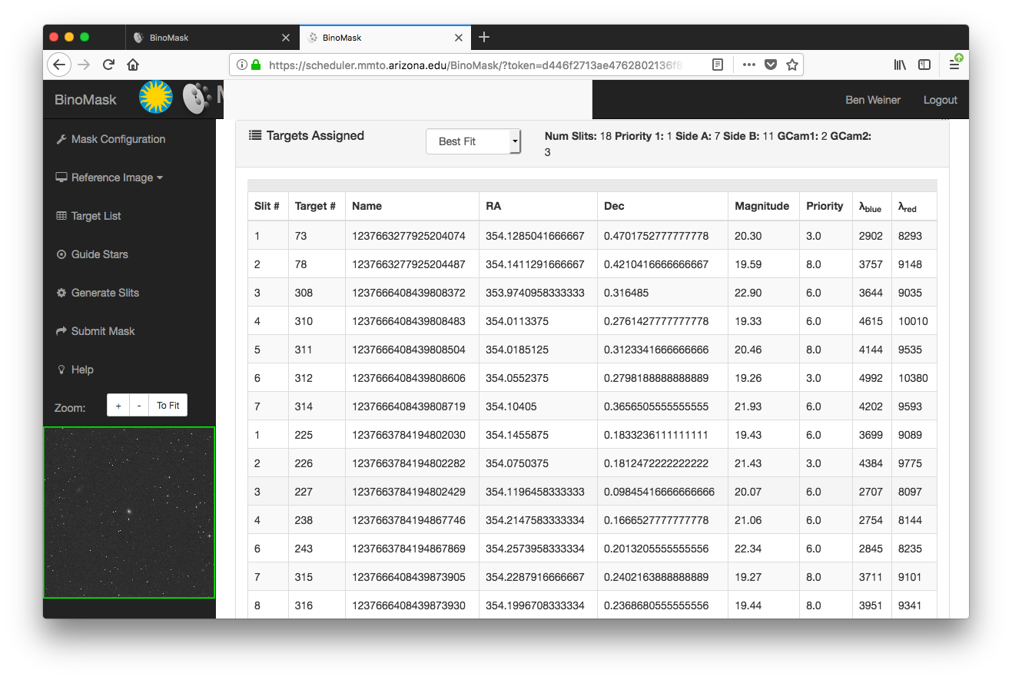Open the page actions three-dot menu
This screenshot has width=1012, height=680.
[748, 65]
